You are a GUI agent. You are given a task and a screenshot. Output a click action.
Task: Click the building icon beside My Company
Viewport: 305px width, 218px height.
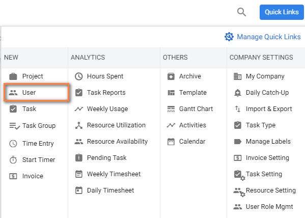[237, 76]
